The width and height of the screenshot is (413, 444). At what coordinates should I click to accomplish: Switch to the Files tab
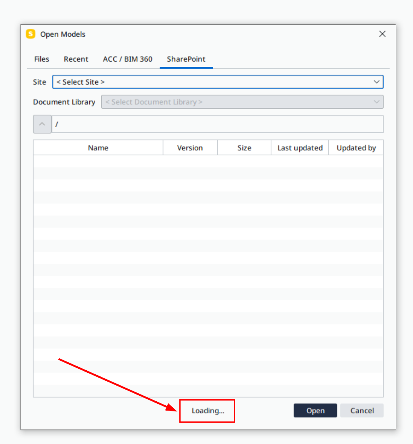[x=41, y=59]
